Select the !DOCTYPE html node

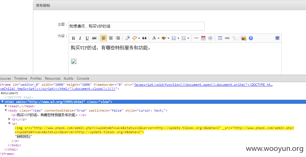pyautogui.click(x=19, y=97)
